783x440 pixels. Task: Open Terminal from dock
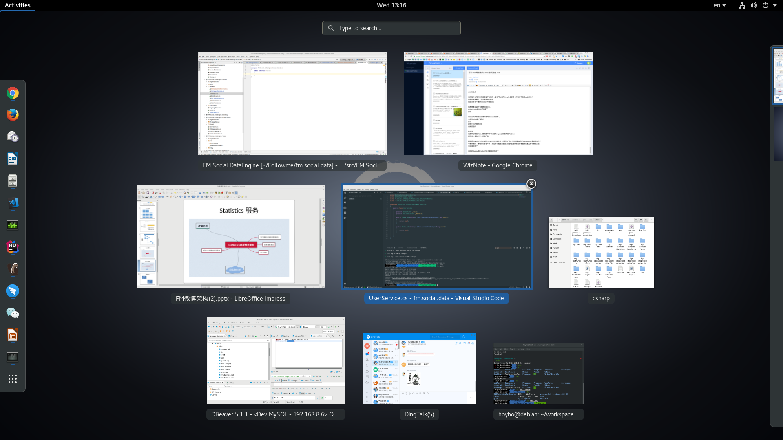(x=12, y=357)
